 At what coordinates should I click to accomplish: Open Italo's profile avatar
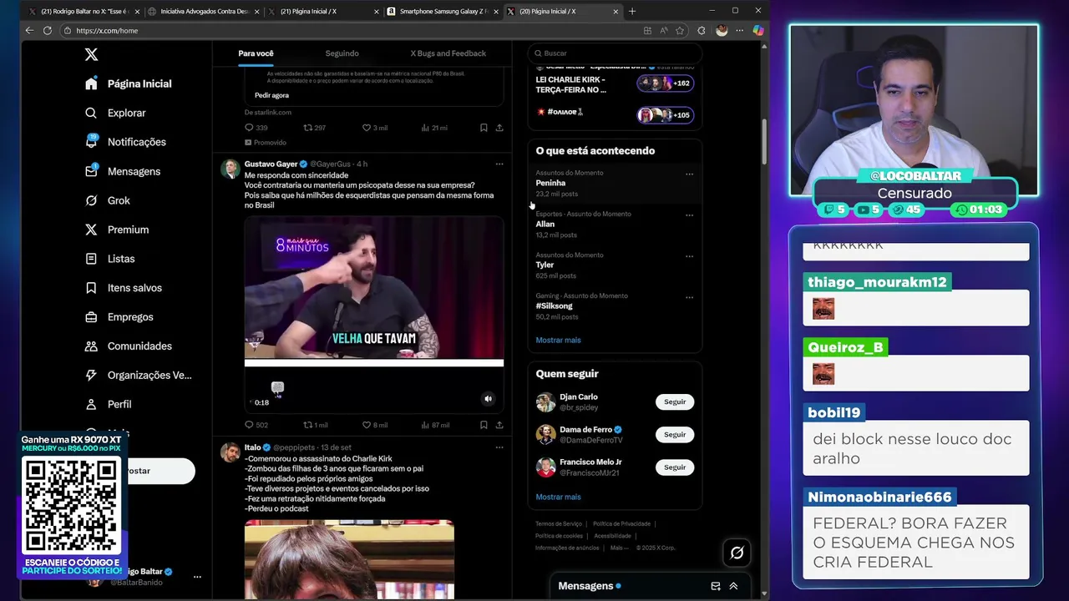coord(230,452)
